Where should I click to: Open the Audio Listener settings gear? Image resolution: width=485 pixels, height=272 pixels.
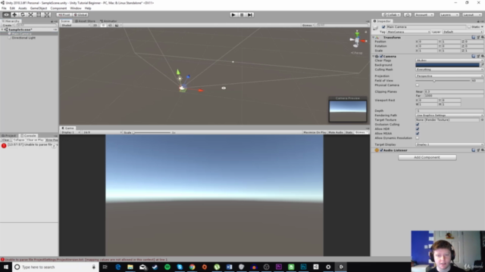482,150
